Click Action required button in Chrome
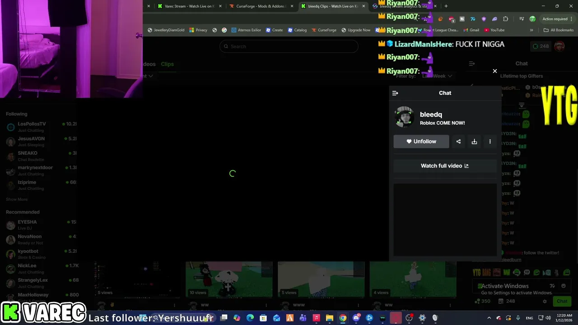Screen dimensions: 578x325 (555, 19)
